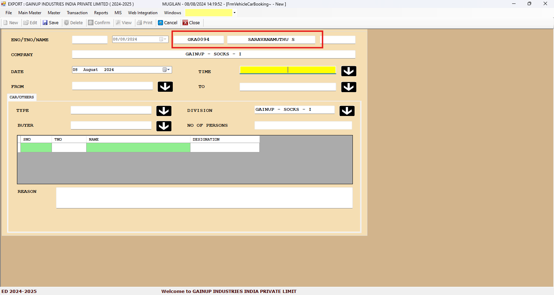554x295 pixels.
Task: Open the DIVISION lookup arrow
Action: pyautogui.click(x=347, y=111)
